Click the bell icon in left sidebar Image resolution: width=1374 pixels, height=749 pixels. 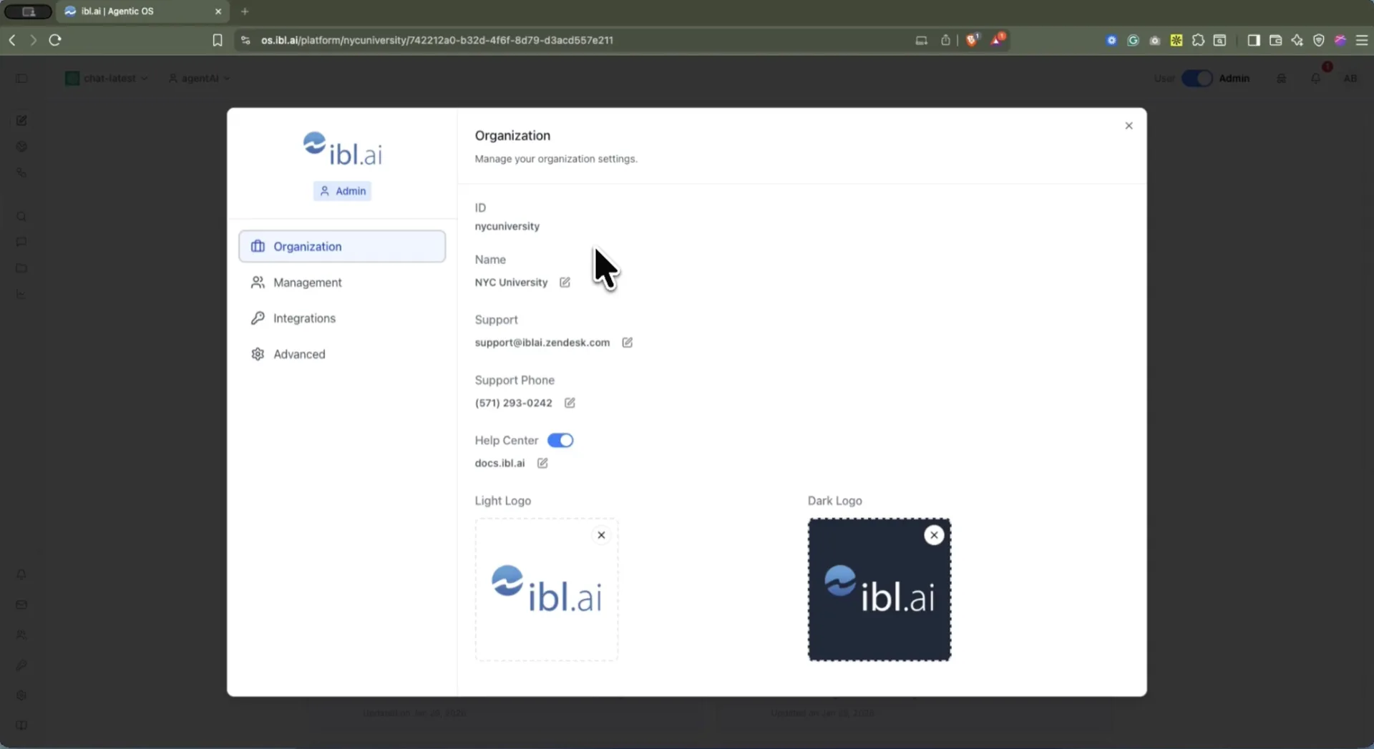[x=21, y=574]
